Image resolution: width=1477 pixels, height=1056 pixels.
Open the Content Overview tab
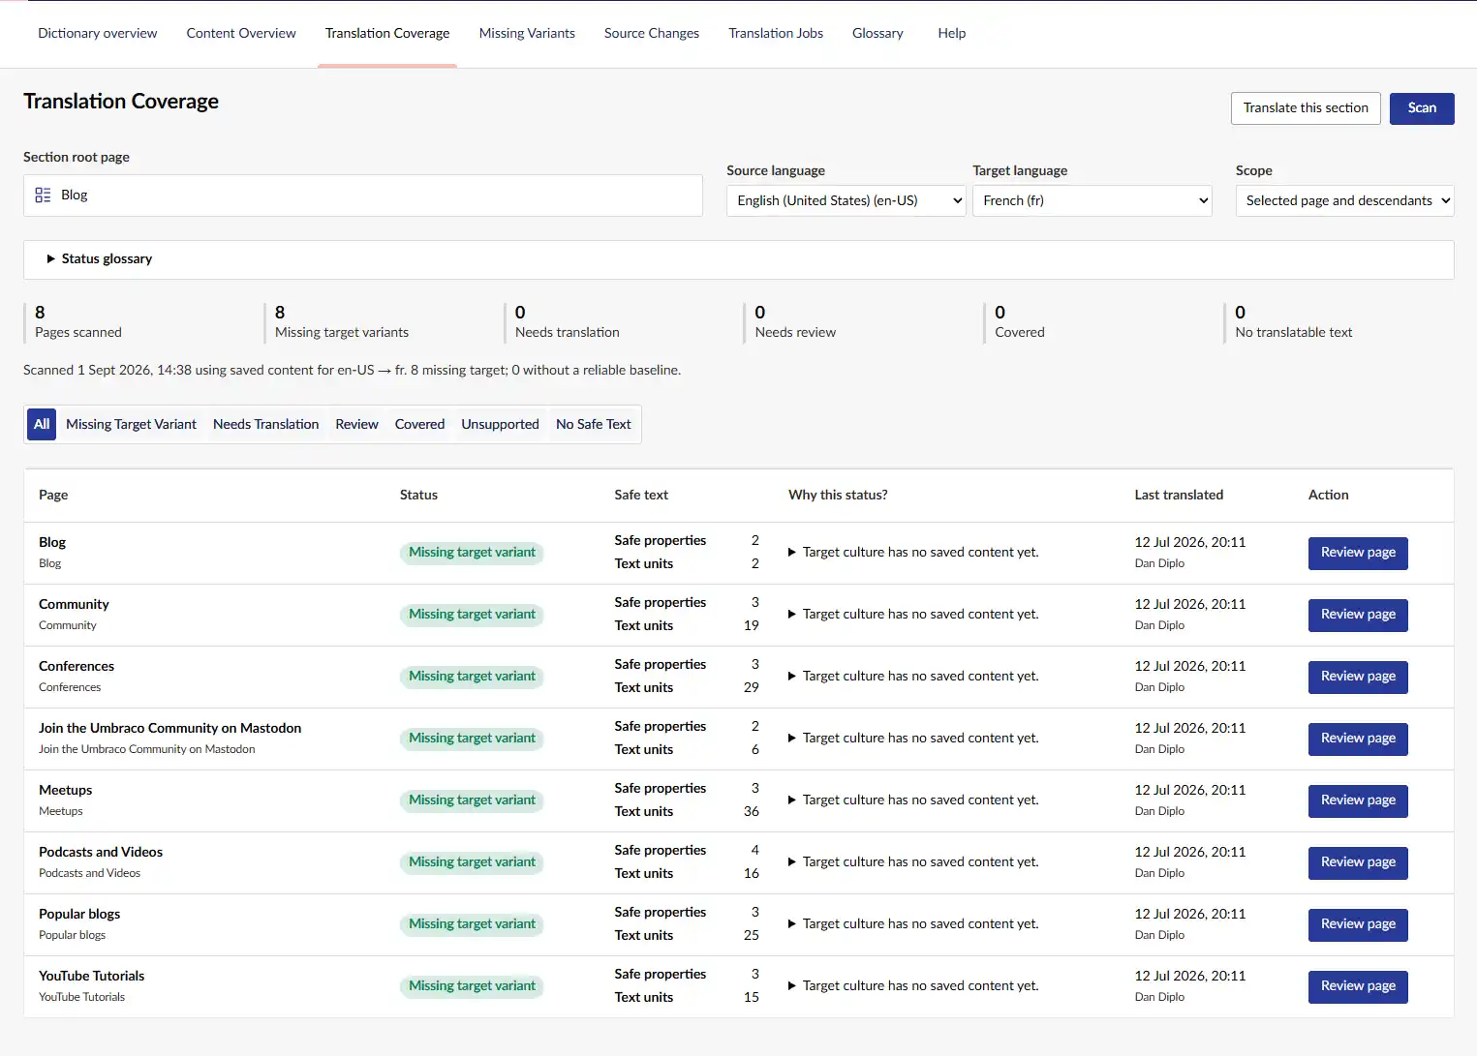[241, 33]
